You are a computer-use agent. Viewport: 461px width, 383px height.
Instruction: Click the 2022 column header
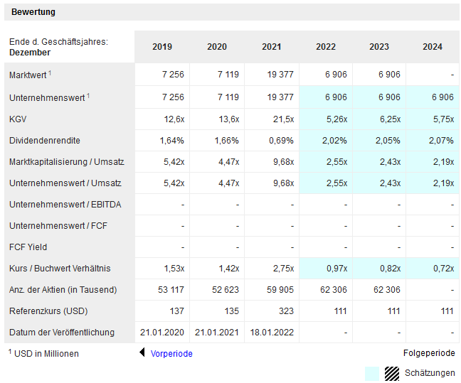point(326,47)
